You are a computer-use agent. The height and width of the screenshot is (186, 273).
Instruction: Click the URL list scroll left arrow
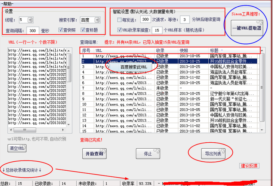tap(11, 130)
